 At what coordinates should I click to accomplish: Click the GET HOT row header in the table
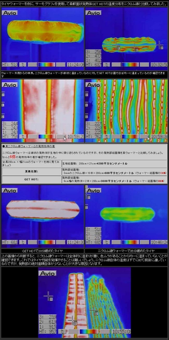click(x=31, y=179)
